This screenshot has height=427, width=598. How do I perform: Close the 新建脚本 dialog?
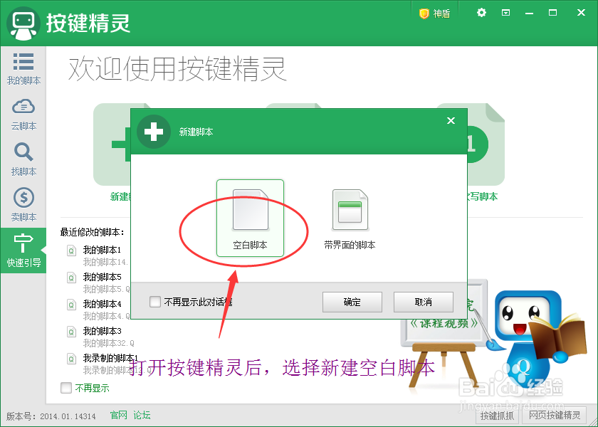click(x=451, y=120)
